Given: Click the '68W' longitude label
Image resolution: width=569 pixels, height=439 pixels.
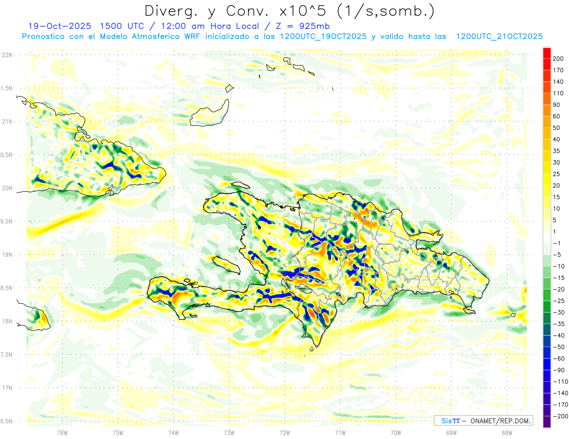Looking at the screenshot, I should point(507,432).
